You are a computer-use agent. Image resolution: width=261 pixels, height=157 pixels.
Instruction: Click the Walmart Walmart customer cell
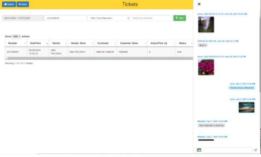pos(106,52)
